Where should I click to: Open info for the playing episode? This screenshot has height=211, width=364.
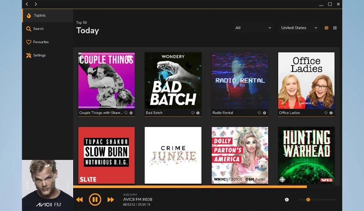(287, 200)
